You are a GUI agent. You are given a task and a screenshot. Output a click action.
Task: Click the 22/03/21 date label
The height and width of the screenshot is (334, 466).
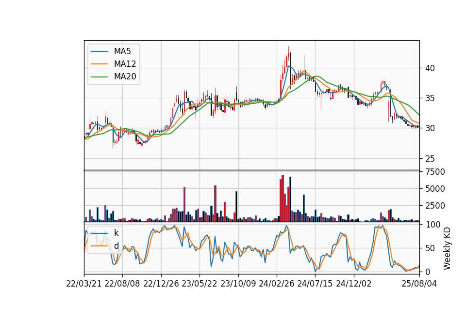(x=84, y=284)
